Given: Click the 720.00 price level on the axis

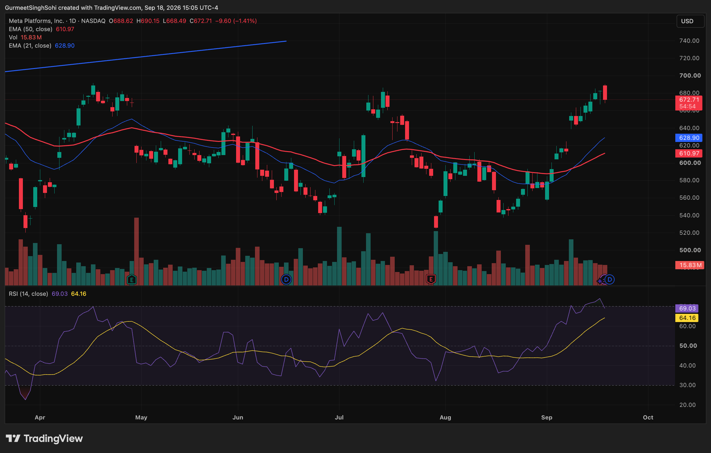Looking at the screenshot, I should (689, 58).
